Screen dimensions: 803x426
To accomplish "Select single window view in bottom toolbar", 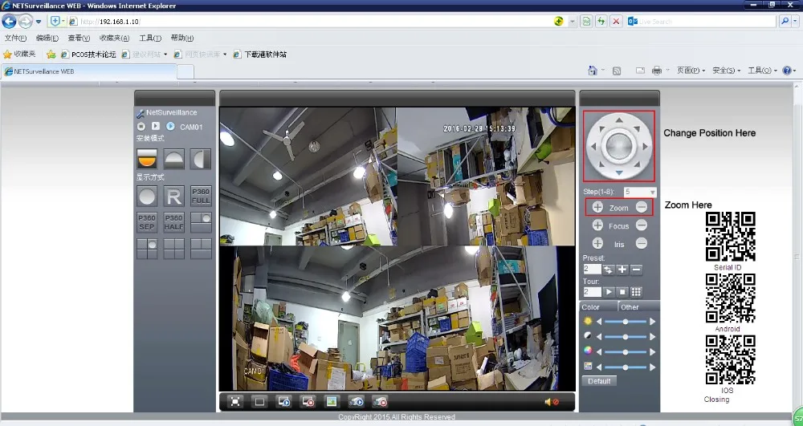I will coord(259,402).
